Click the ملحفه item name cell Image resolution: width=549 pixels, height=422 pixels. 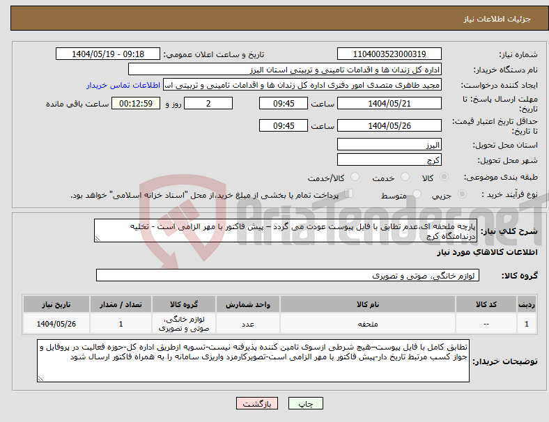[368, 324]
